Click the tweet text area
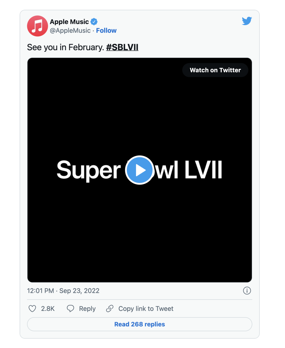The image size is (285, 348). tap(65, 47)
